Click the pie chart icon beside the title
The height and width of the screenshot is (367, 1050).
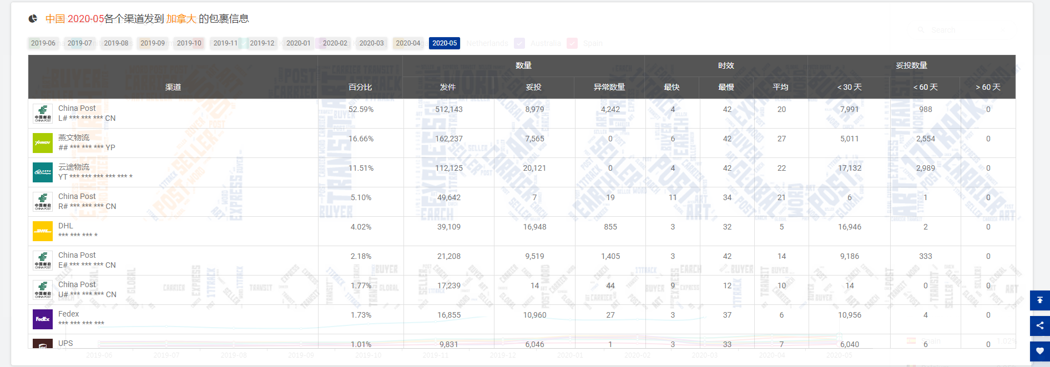click(x=33, y=19)
